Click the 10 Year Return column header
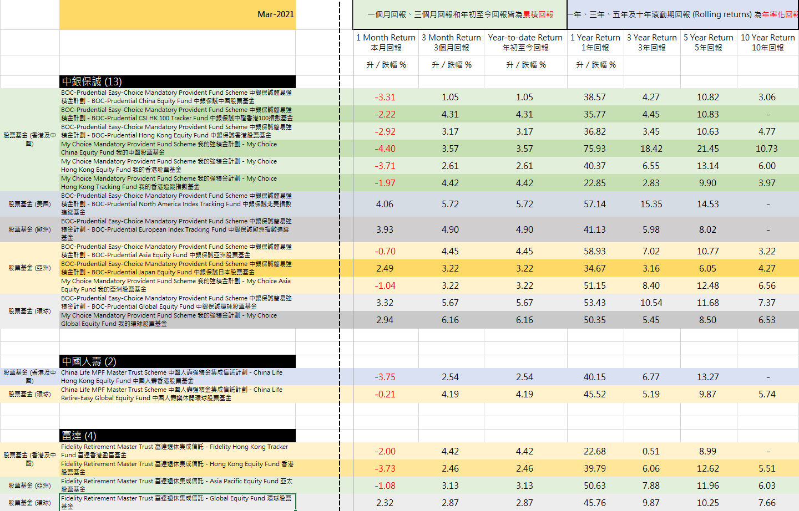This screenshot has height=511, width=799. [768, 43]
